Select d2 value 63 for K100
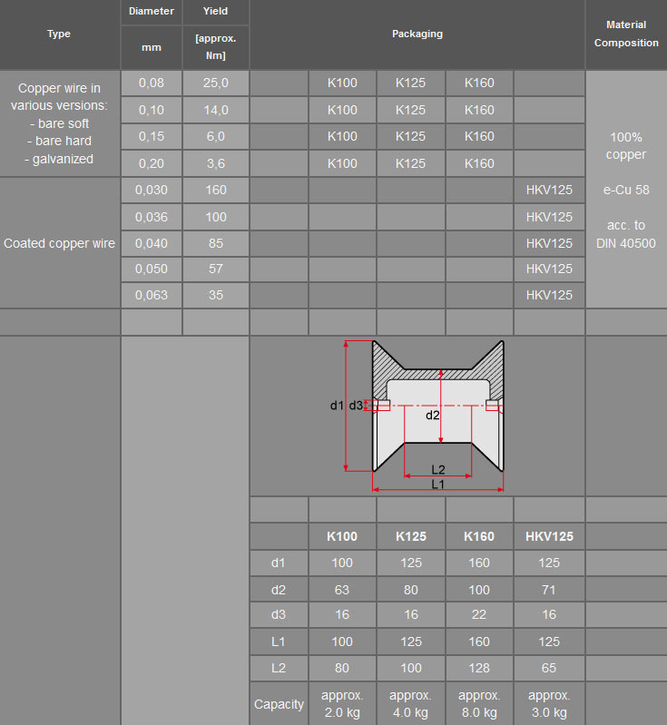 342,590
